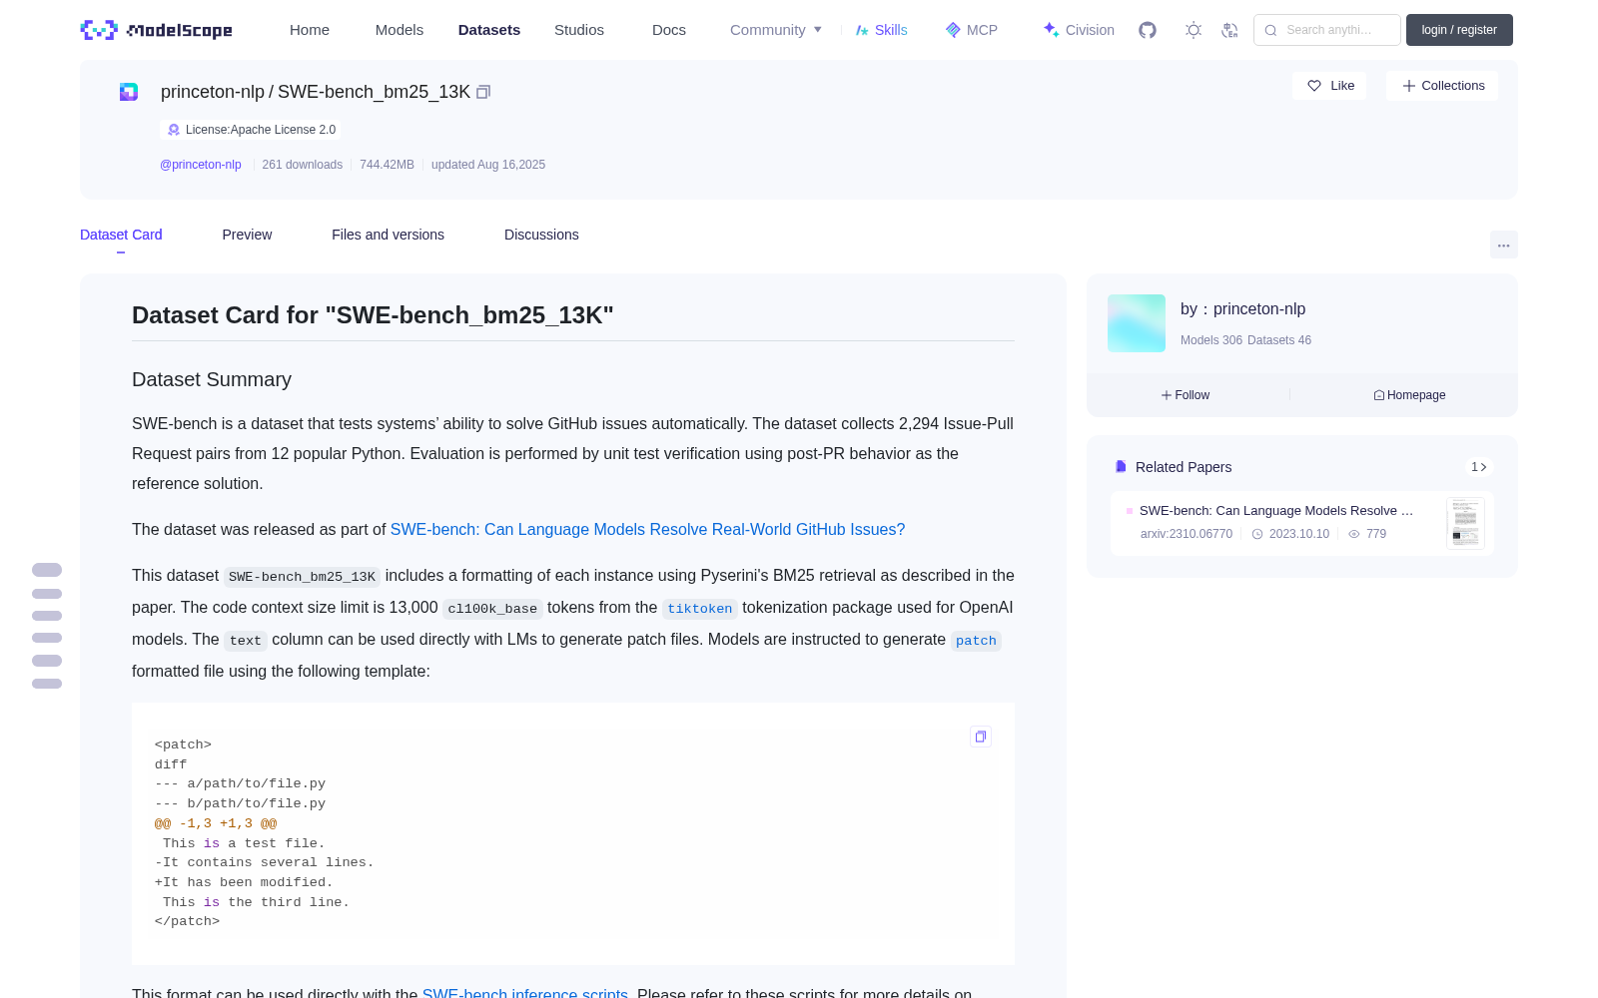1598x998 pixels.
Task: Switch to the Preview tab
Action: 247,235
